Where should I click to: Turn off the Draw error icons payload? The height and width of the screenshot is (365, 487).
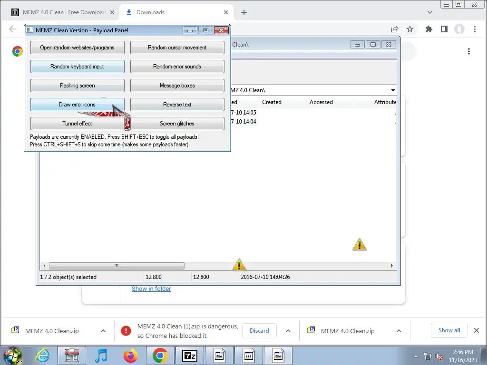tap(78, 104)
